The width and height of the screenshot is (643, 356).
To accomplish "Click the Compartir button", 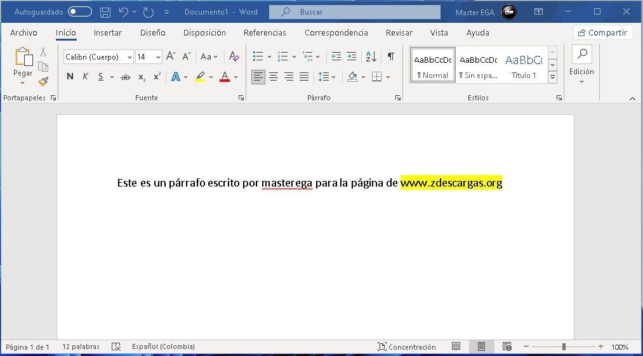I will click(x=603, y=33).
